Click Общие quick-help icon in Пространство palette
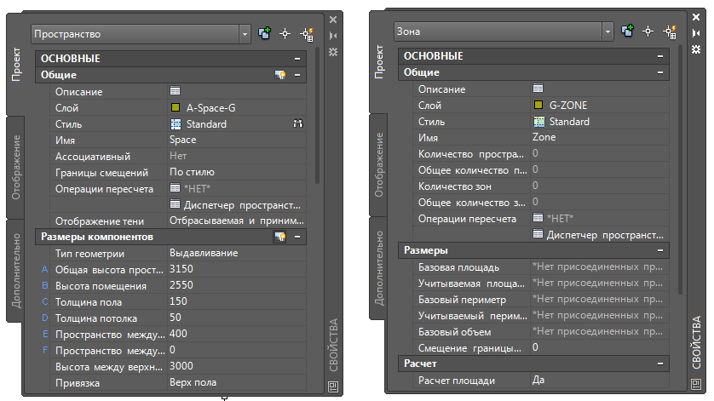 pos(279,75)
